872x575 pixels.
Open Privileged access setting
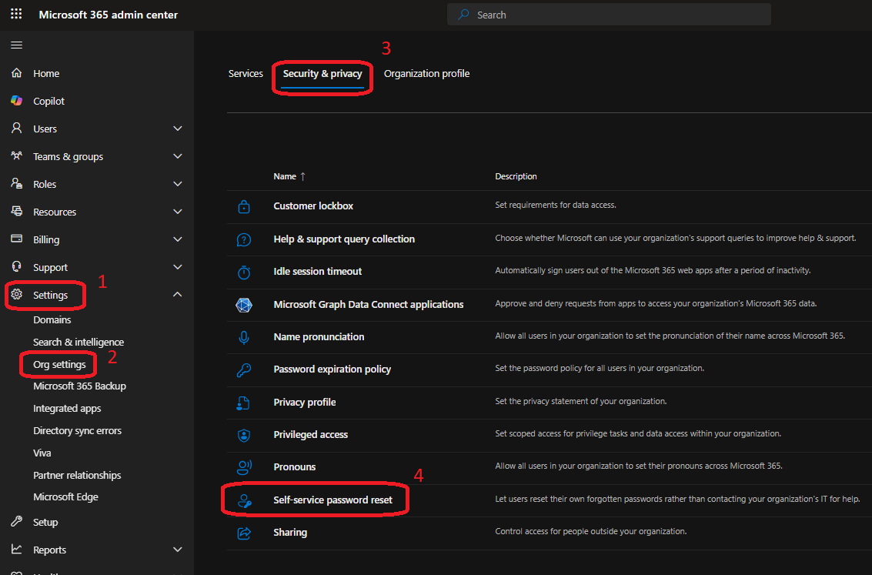[x=310, y=434]
